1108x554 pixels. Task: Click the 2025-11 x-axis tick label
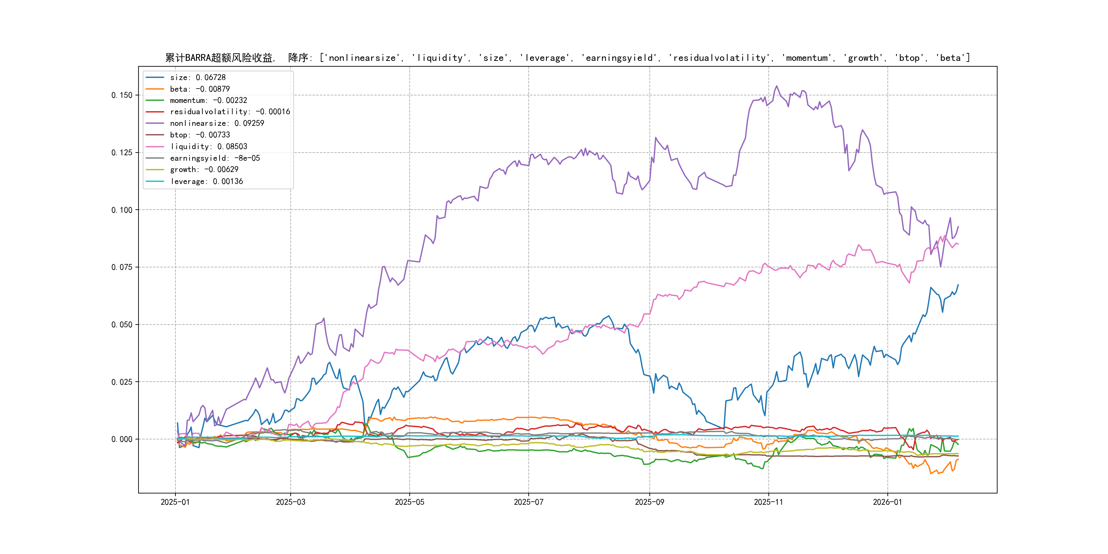769,502
